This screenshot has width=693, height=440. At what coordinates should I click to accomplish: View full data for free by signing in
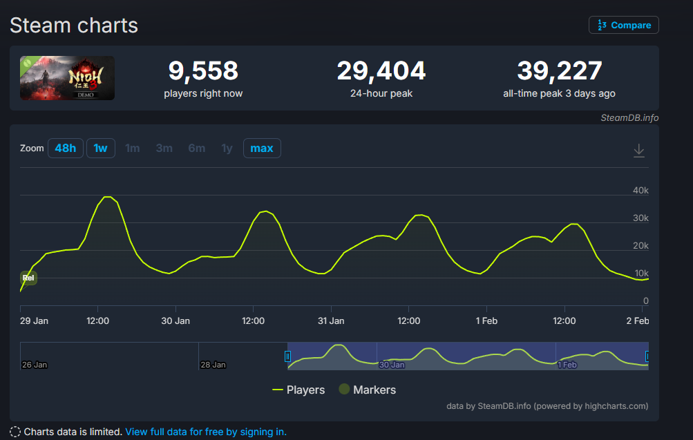pos(205,431)
